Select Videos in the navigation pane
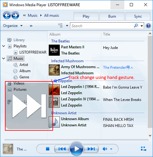The height and width of the screenshot is (157, 153). point(19,83)
